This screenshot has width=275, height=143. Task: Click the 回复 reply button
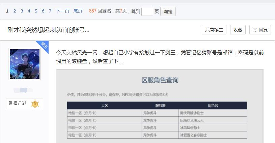click(260, 30)
